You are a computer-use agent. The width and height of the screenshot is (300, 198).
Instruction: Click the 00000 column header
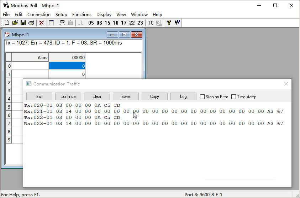click(x=67, y=57)
